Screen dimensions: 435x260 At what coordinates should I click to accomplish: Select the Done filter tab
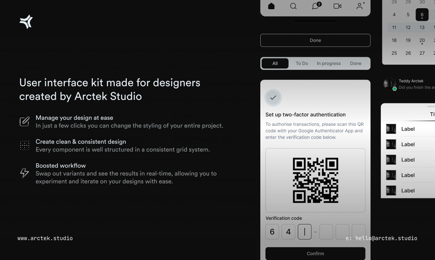pos(356,63)
